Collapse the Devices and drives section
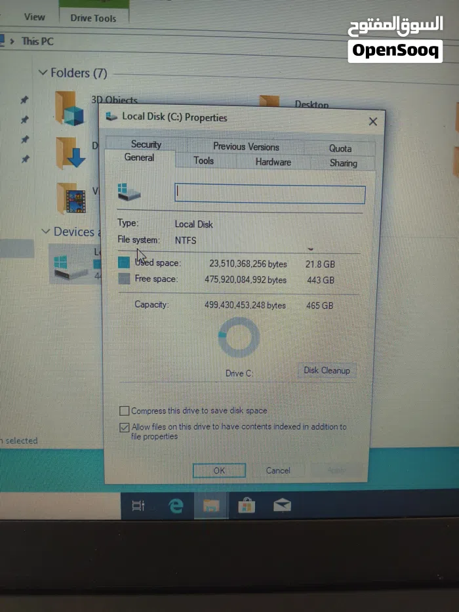Image resolution: width=459 pixels, height=612 pixels. tap(46, 232)
